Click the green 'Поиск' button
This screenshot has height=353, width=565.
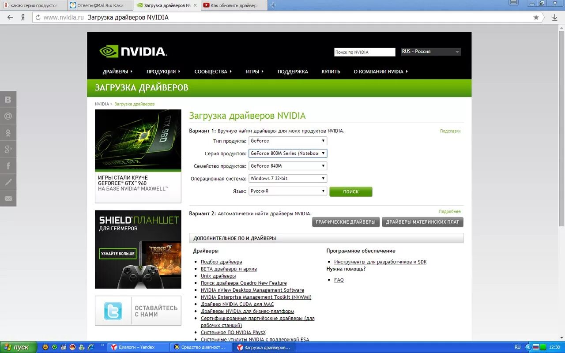351,192
